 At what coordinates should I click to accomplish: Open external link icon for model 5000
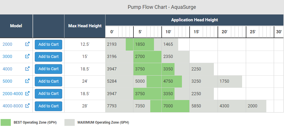tap(27, 81)
